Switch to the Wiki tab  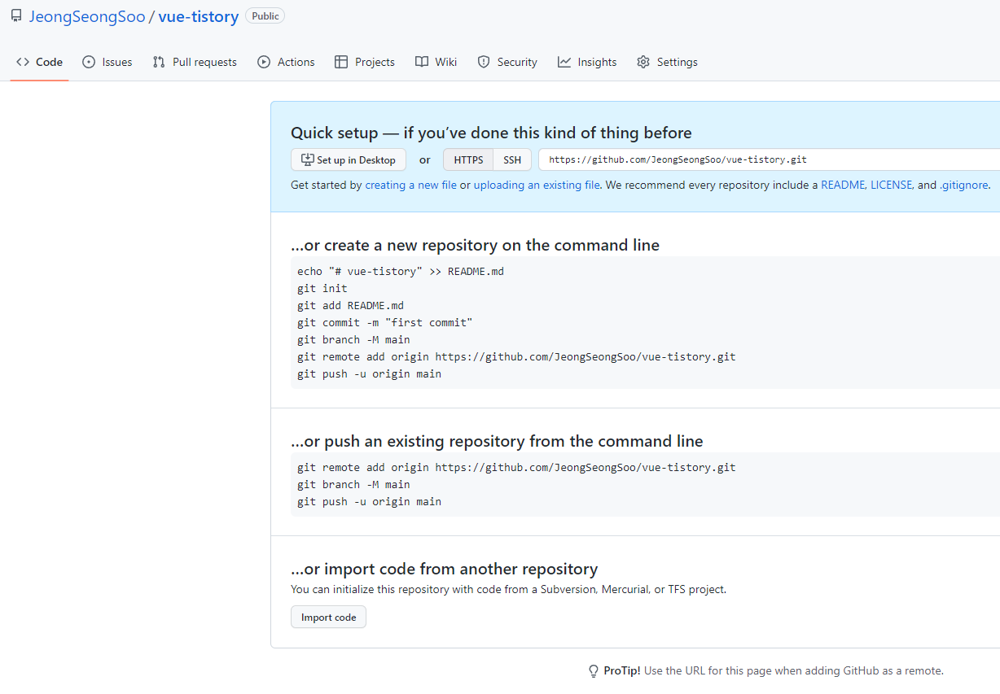point(436,62)
